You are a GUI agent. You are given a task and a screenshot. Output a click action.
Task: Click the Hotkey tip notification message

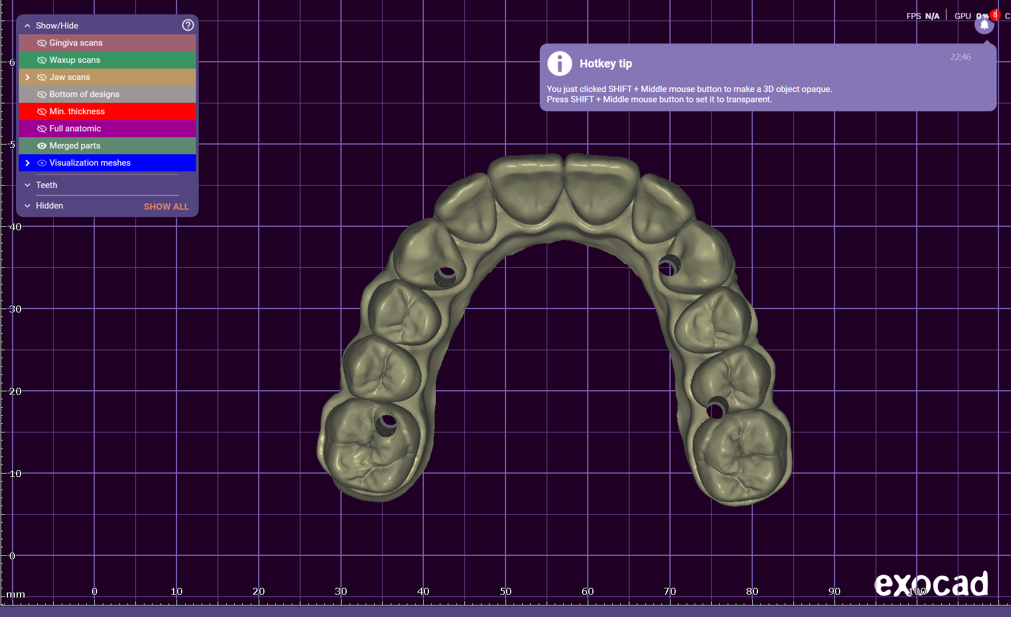(688, 94)
